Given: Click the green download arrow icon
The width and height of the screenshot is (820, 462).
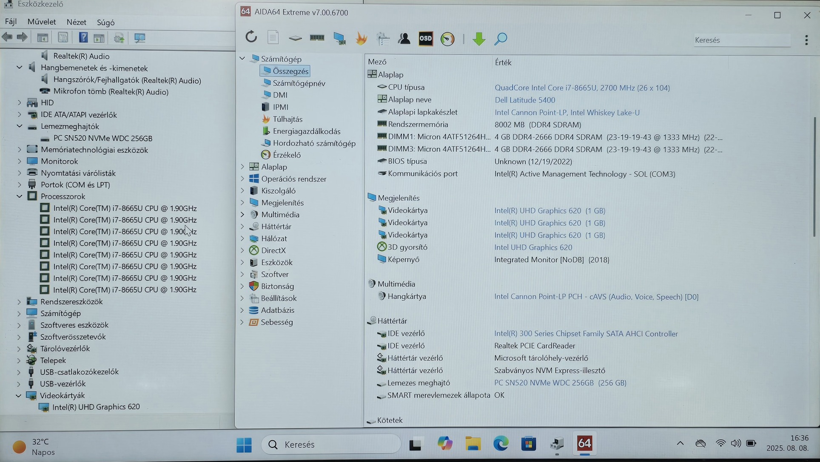Looking at the screenshot, I should (479, 39).
